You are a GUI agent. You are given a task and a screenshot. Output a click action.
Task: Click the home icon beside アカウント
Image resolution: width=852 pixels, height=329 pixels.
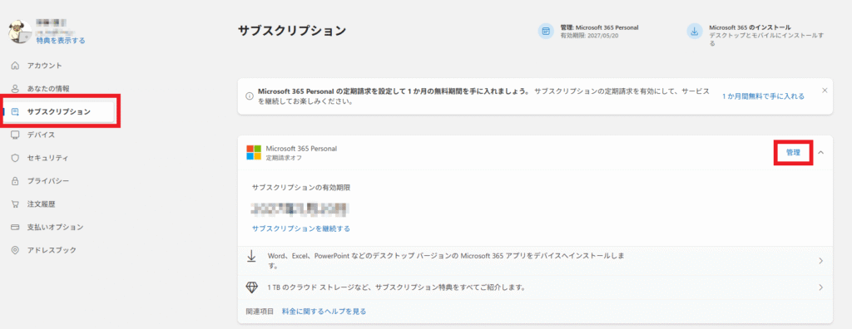15,66
